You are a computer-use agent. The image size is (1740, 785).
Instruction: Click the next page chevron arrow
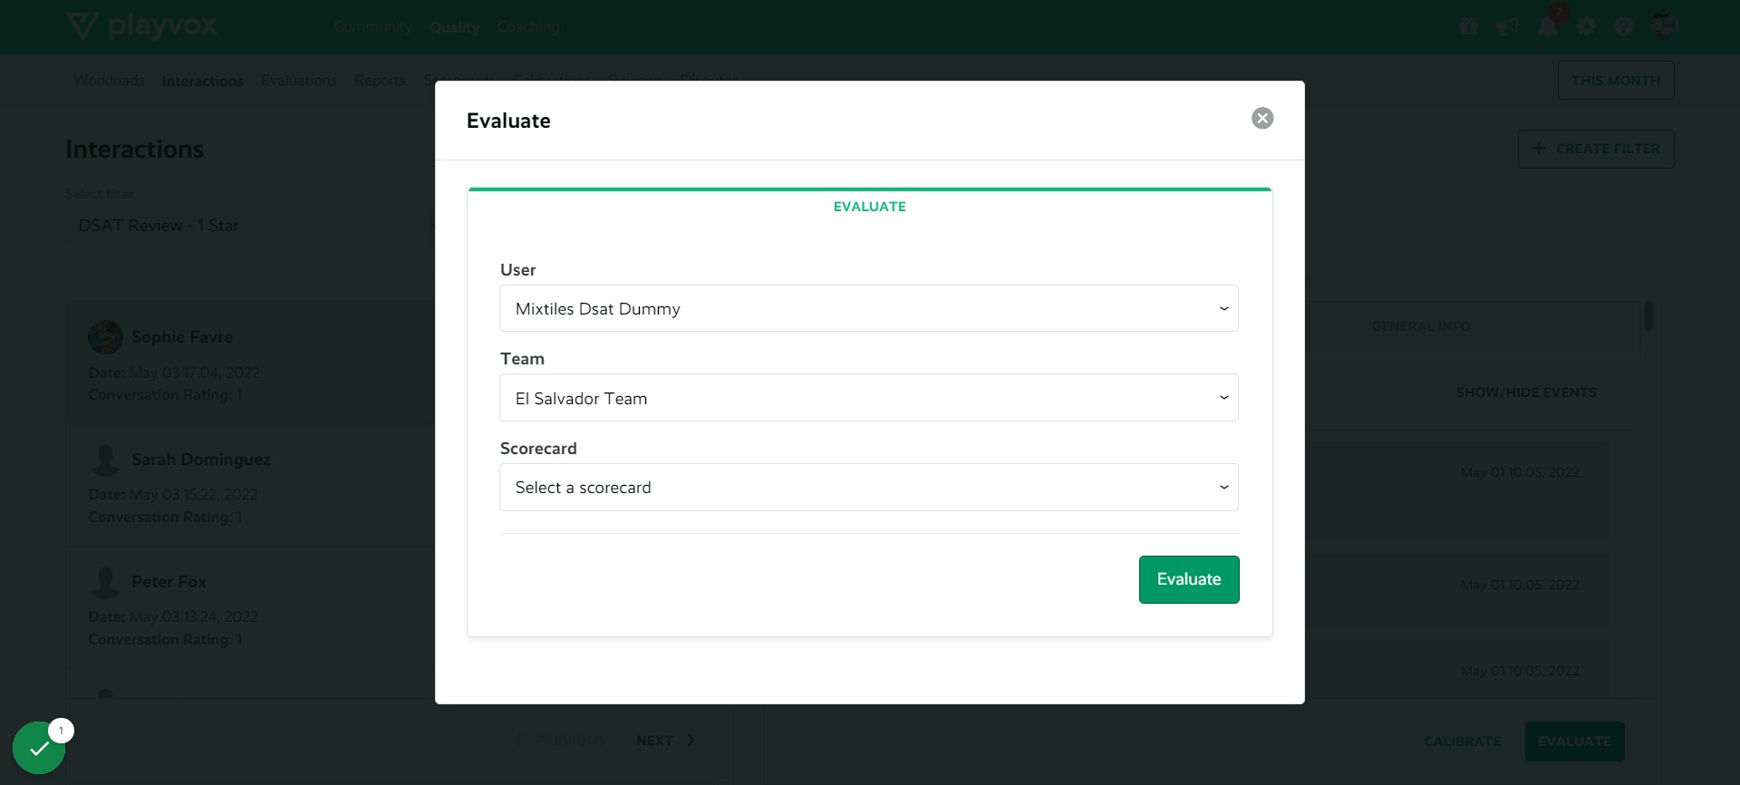tap(691, 740)
